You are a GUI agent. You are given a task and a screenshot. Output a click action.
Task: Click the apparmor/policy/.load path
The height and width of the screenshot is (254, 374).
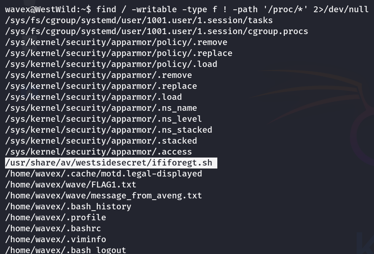pos(111,64)
